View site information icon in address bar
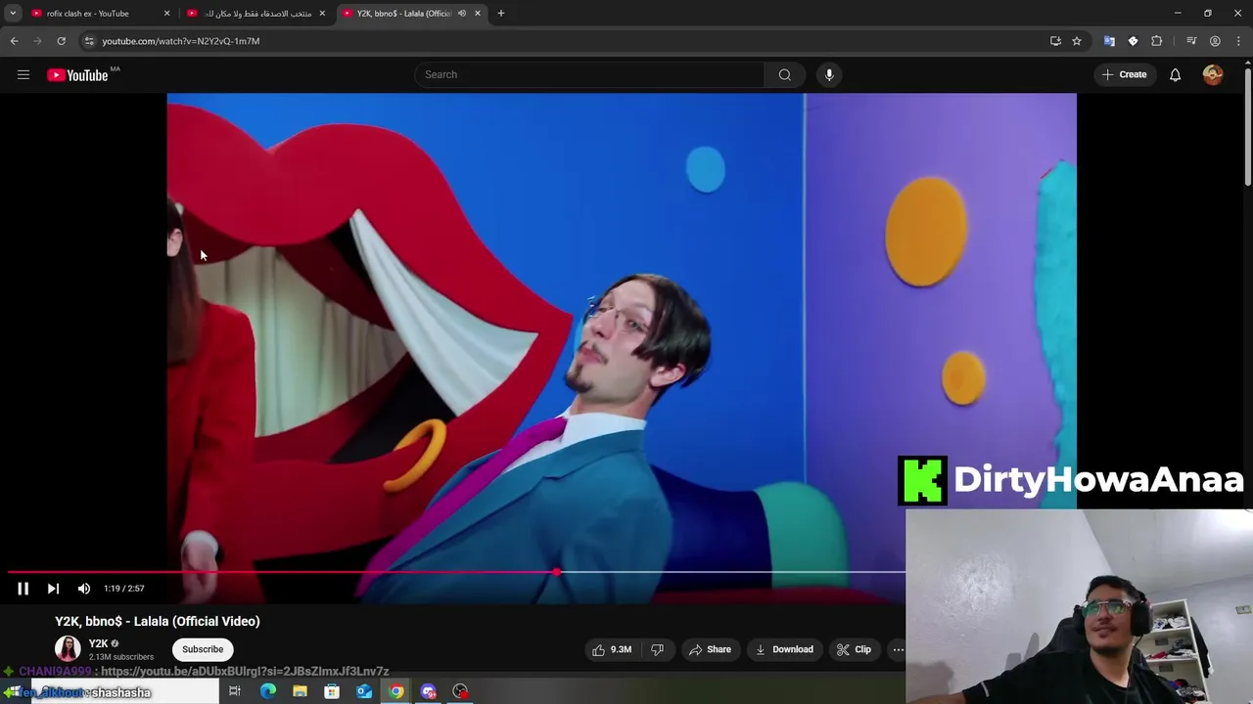Screen dimensions: 1253x704 tap(89, 41)
